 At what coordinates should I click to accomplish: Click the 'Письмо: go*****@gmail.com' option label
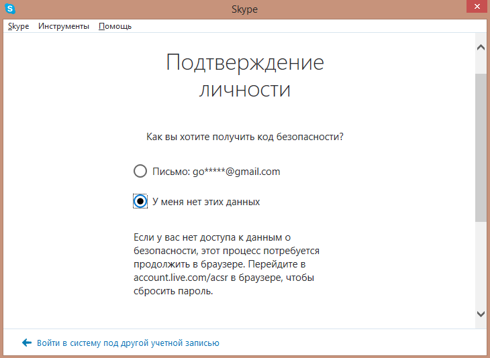(216, 172)
